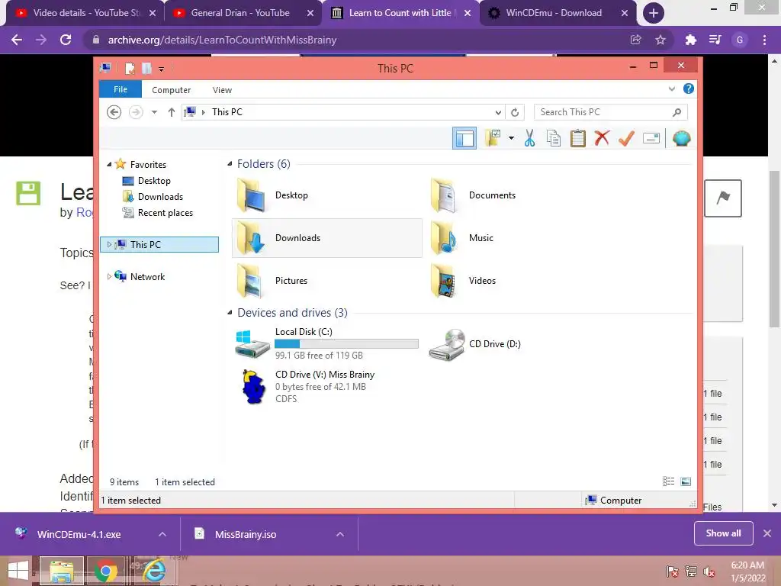Screen dimensions: 781x586
Task: Open File Explorer from taskbar
Action: tap(61, 571)
